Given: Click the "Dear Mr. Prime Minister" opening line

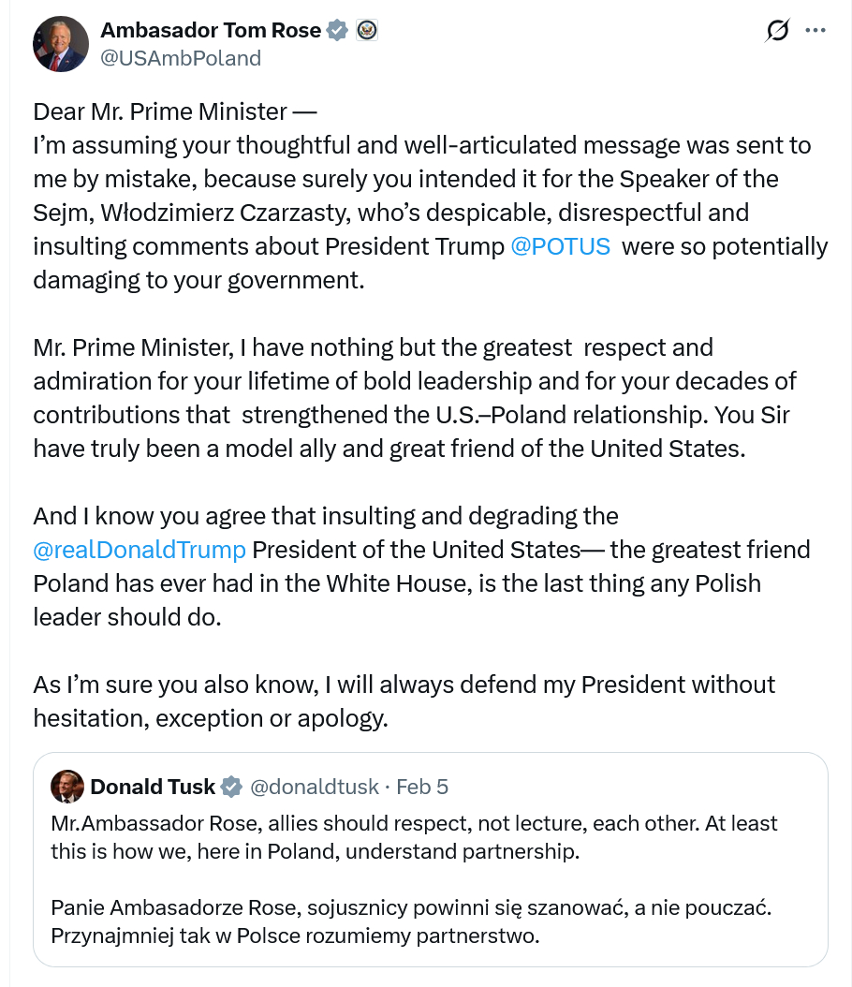Looking at the screenshot, I should 175,111.
